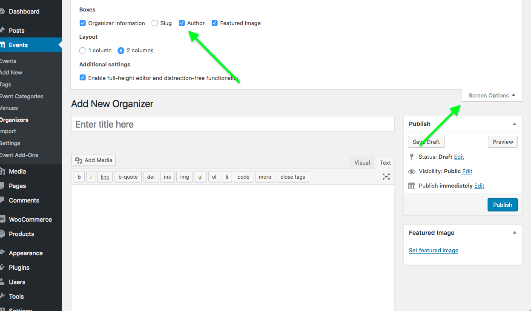Enable the Slug checkbox
This screenshot has height=311, width=531.
155,23
